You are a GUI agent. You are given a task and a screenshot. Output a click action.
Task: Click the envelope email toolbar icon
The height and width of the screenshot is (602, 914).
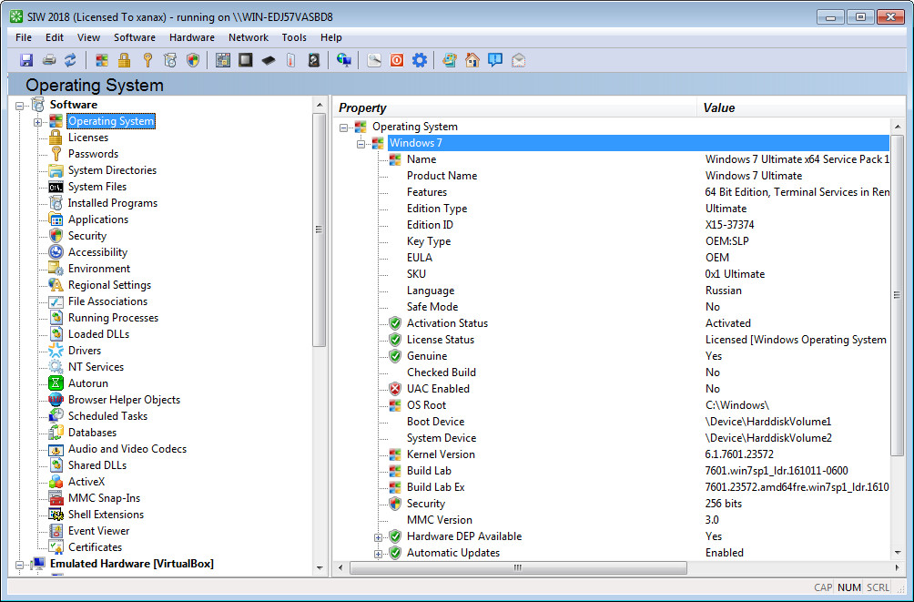coord(518,60)
